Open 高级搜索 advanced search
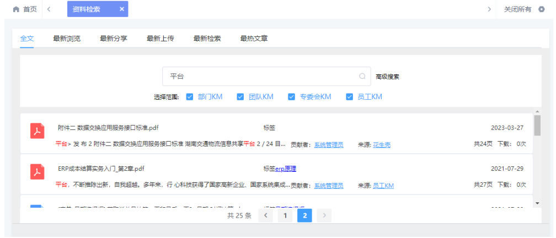556x238 pixels. coord(387,77)
